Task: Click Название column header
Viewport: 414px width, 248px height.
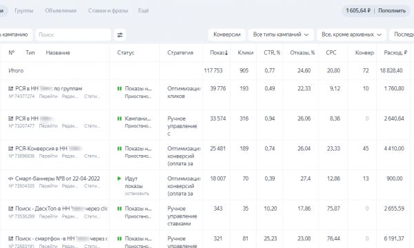Action: click(58, 53)
